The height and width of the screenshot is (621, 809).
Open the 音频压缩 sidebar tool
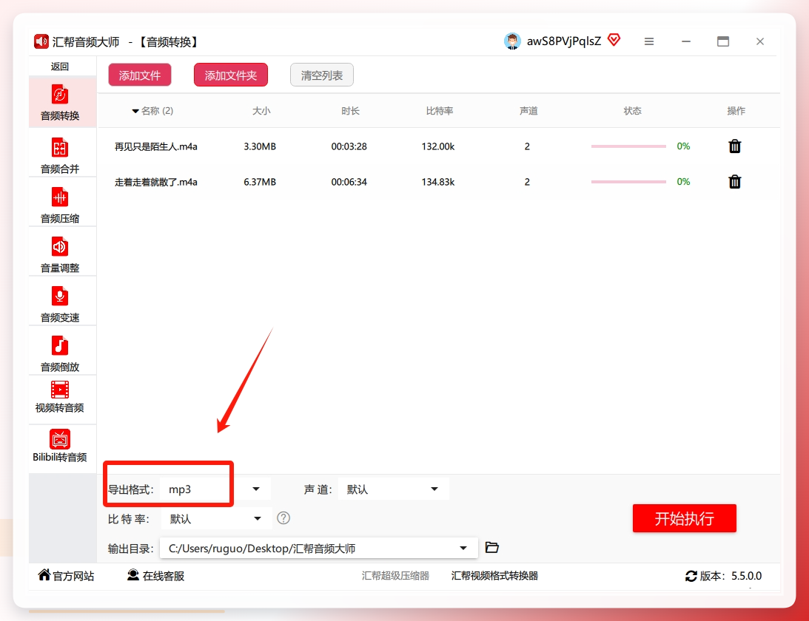click(61, 205)
